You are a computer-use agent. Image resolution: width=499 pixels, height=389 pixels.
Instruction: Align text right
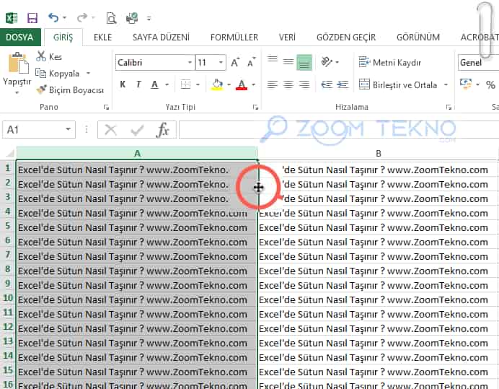304,84
